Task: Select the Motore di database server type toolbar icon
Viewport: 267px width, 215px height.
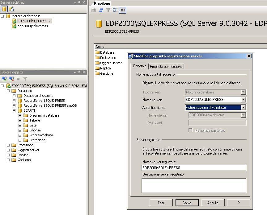Action: [x=4, y=9]
